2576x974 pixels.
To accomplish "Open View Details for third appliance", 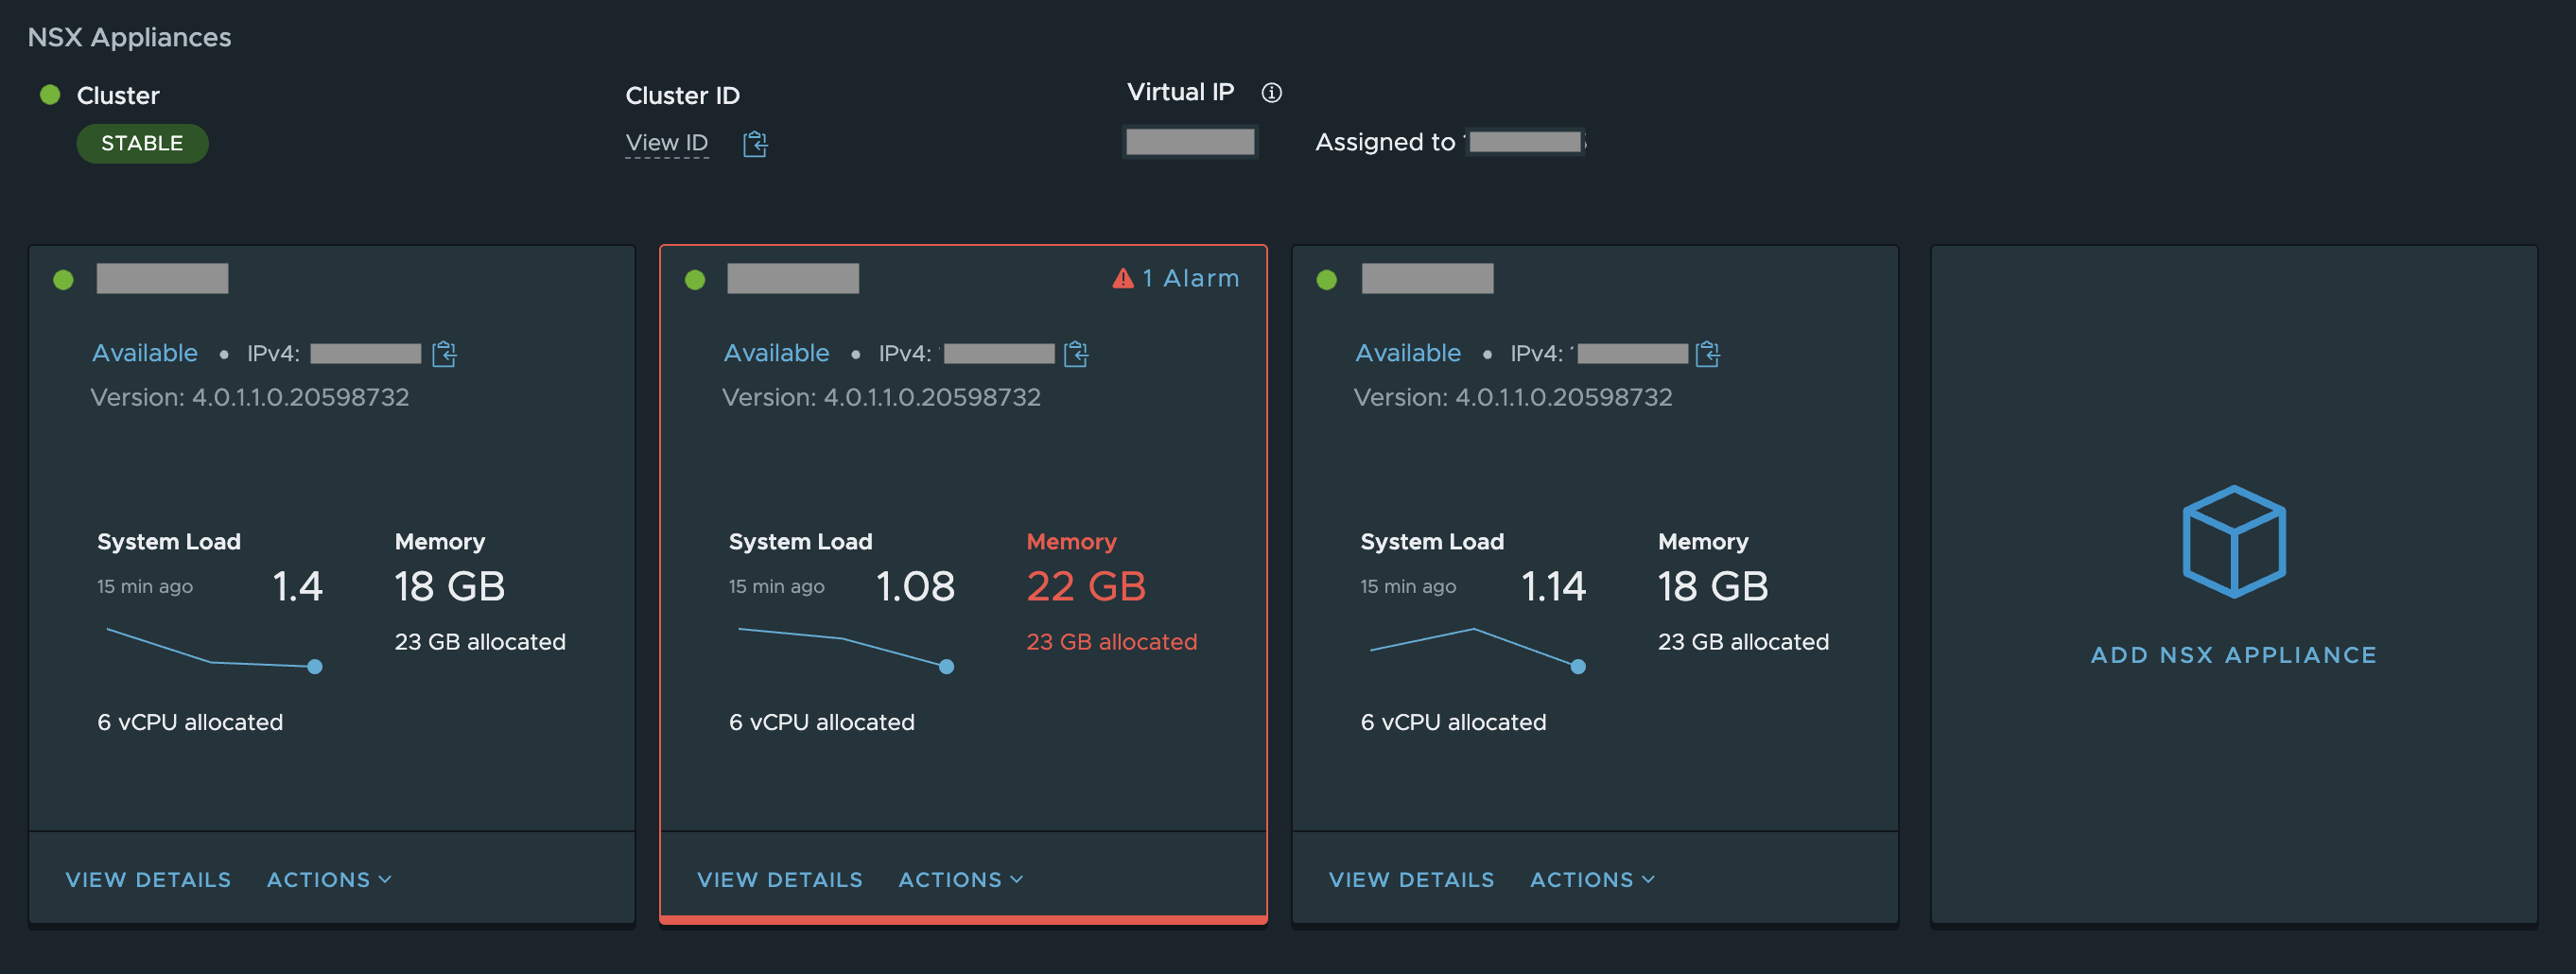I will click(x=1411, y=879).
